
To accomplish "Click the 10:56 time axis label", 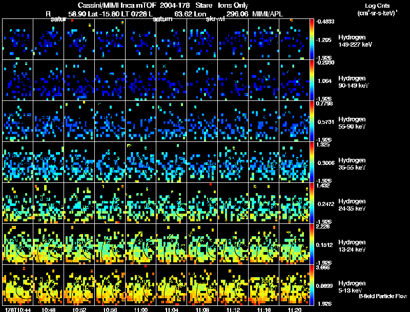I will click(x=110, y=310).
